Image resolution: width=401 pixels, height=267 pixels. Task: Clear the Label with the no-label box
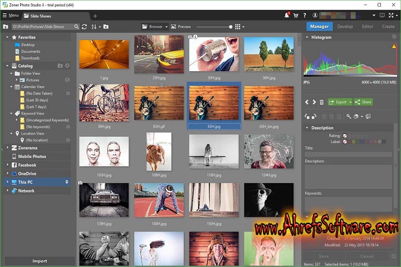[x=345, y=141]
